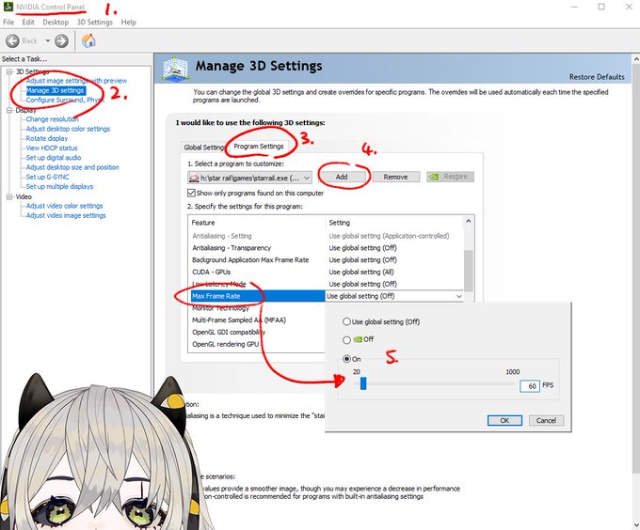Open Rotate display task
The width and height of the screenshot is (640, 530).
47,138
